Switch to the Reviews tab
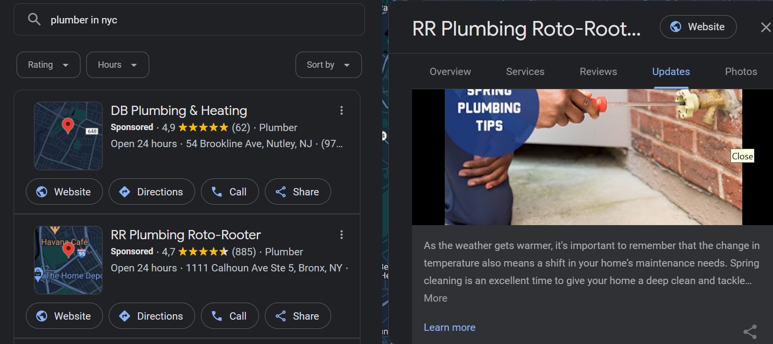773x344 pixels. click(x=598, y=72)
